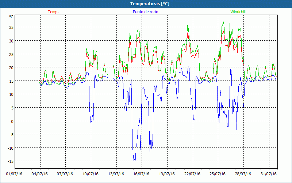Click the 25/07/16 date label
Screen dimensions: 292x183
point(218,174)
